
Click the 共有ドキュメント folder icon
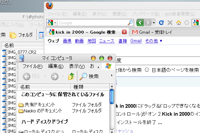tap(21, 105)
